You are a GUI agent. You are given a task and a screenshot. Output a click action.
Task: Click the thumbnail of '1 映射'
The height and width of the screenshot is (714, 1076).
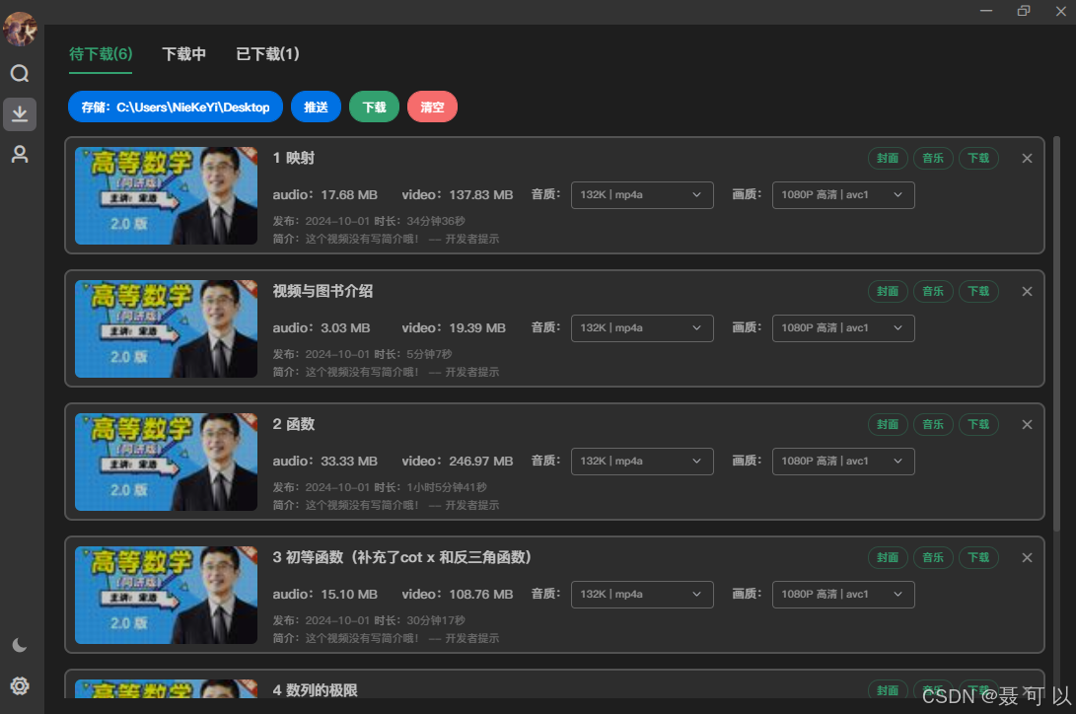point(166,195)
